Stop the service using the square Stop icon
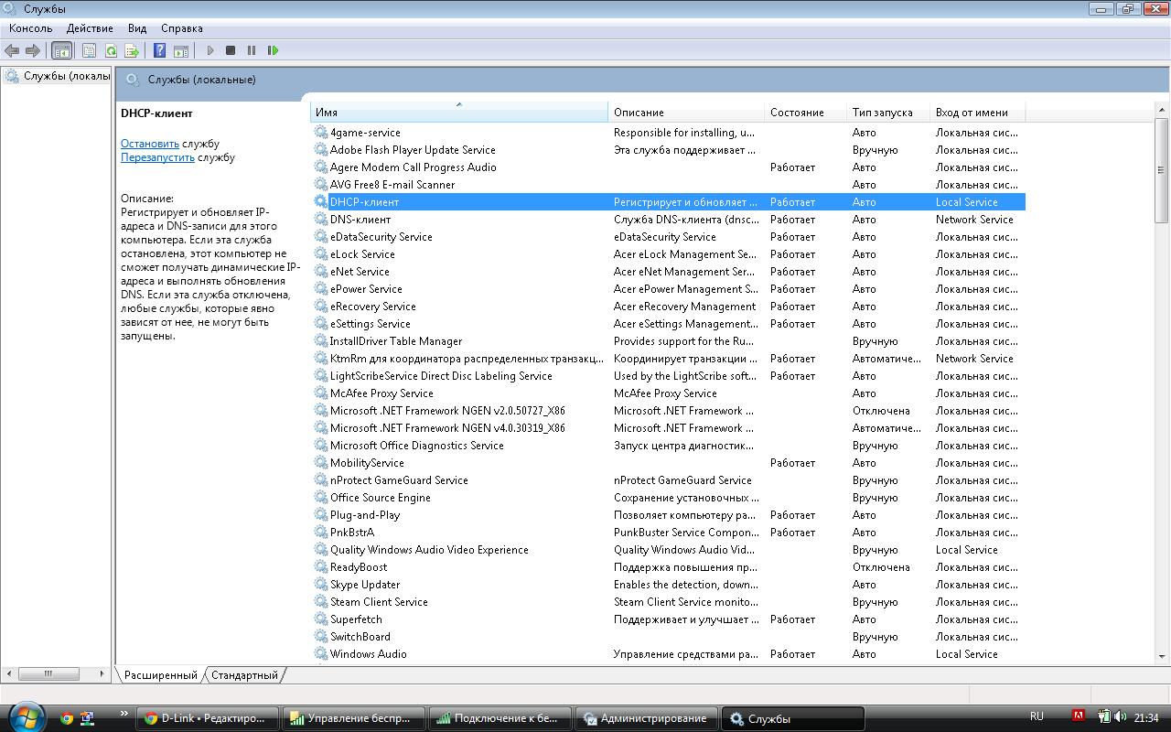The height and width of the screenshot is (732, 1171). click(x=231, y=50)
